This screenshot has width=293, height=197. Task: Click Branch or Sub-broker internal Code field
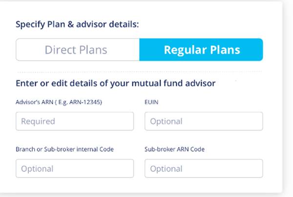[75, 169]
